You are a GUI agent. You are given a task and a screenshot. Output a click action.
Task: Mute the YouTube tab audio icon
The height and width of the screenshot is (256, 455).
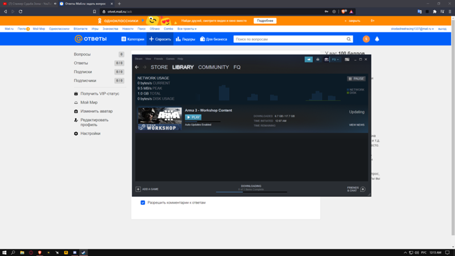click(x=55, y=4)
